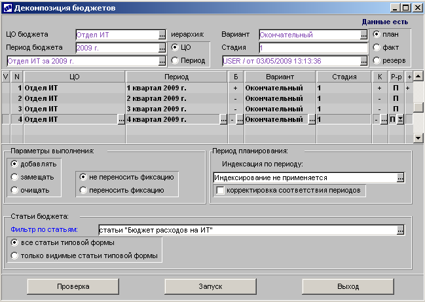425x302 pixels.
Task: Choose the замещать option
Action: pos(14,177)
